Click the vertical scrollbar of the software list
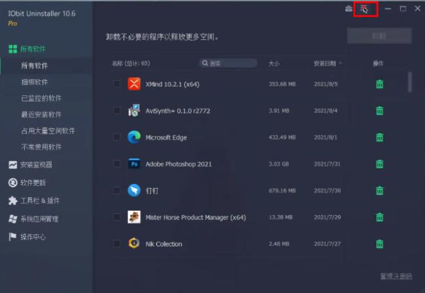The image size is (425, 293). coord(410,82)
